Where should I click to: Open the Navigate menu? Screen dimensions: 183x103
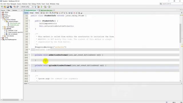click(13, 4)
